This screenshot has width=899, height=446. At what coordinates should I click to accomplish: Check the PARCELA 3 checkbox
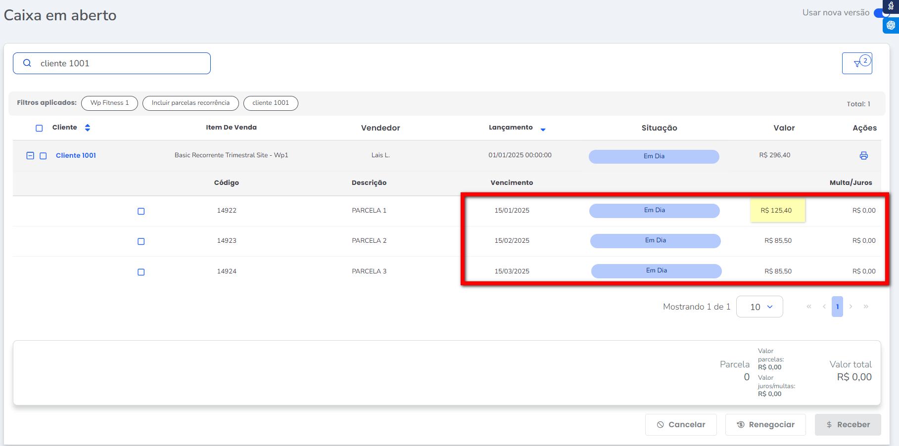click(x=141, y=272)
